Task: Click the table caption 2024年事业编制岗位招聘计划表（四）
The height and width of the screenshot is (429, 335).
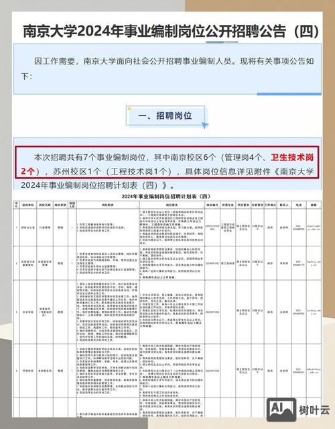Action: click(x=166, y=197)
